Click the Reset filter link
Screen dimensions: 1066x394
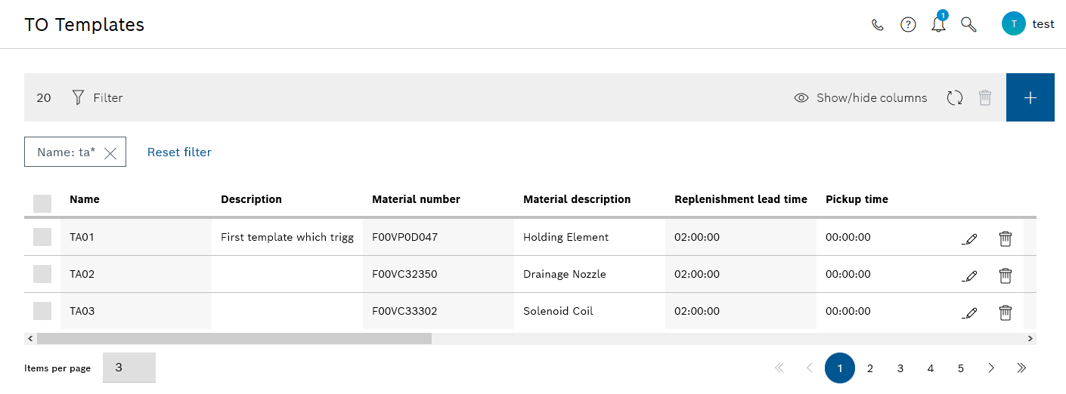(179, 152)
